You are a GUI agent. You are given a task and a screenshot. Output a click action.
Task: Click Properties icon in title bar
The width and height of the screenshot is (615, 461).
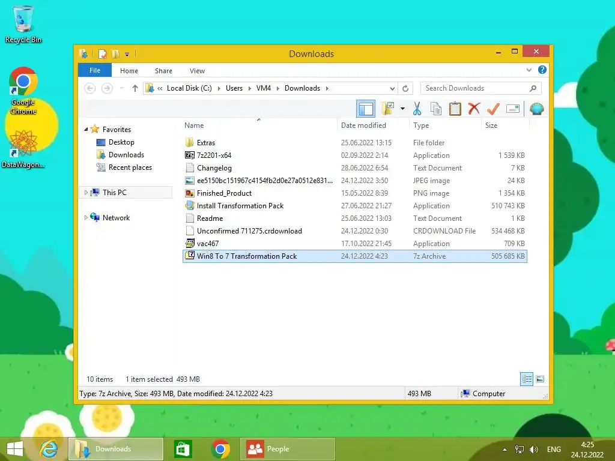click(102, 53)
